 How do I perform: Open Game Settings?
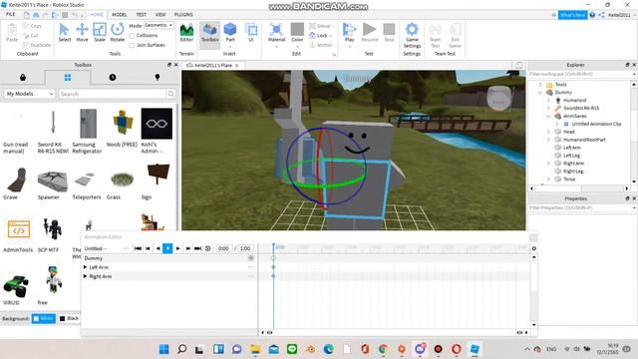(412, 35)
